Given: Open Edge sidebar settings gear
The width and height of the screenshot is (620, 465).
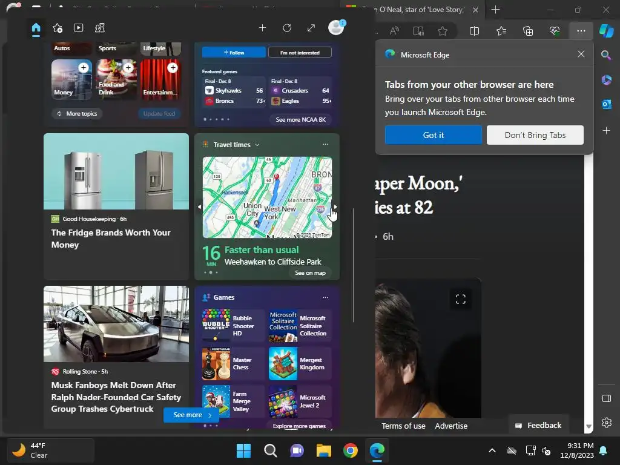Looking at the screenshot, I should pos(606,423).
